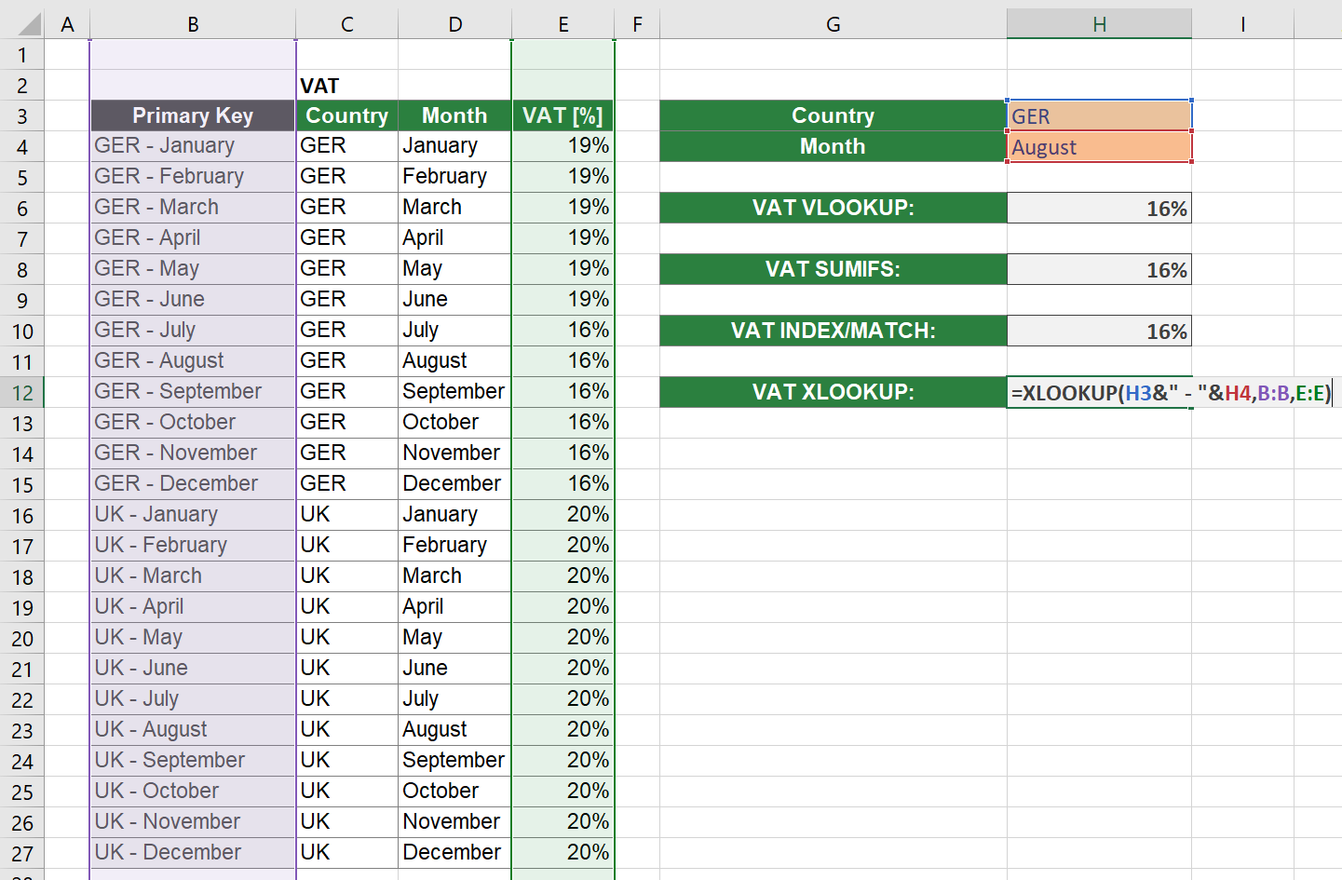Image resolution: width=1342 pixels, height=880 pixels.
Task: Select cell GER - January
Action: pyautogui.click(x=193, y=146)
